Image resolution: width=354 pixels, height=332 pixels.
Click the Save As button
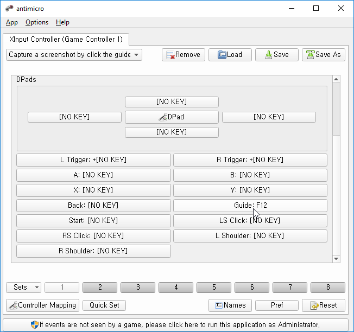pos(324,55)
